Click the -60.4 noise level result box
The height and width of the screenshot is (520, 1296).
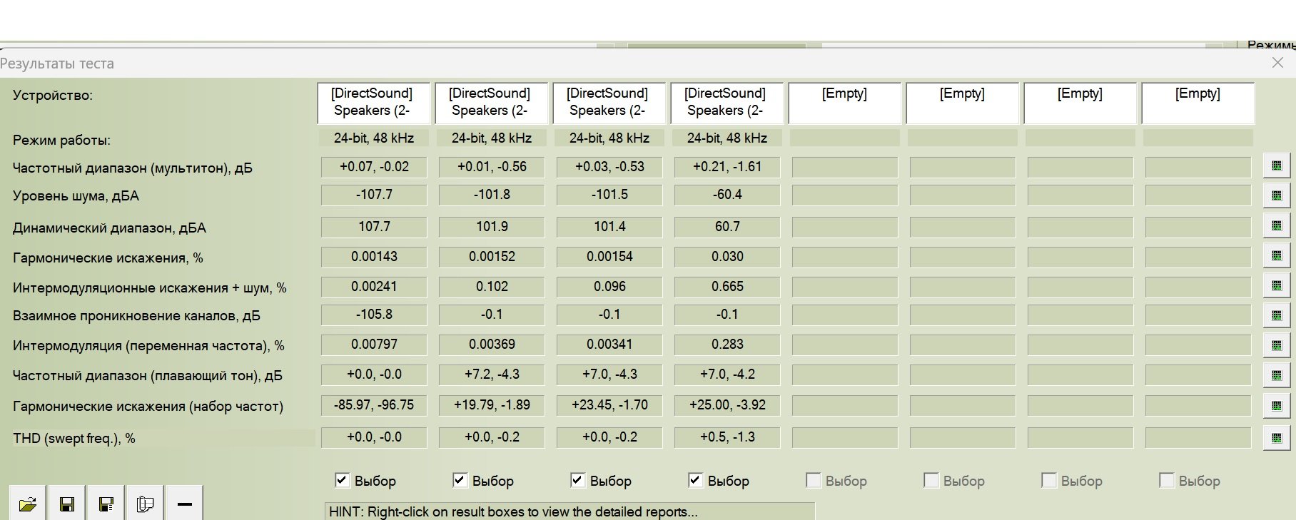[x=727, y=195]
